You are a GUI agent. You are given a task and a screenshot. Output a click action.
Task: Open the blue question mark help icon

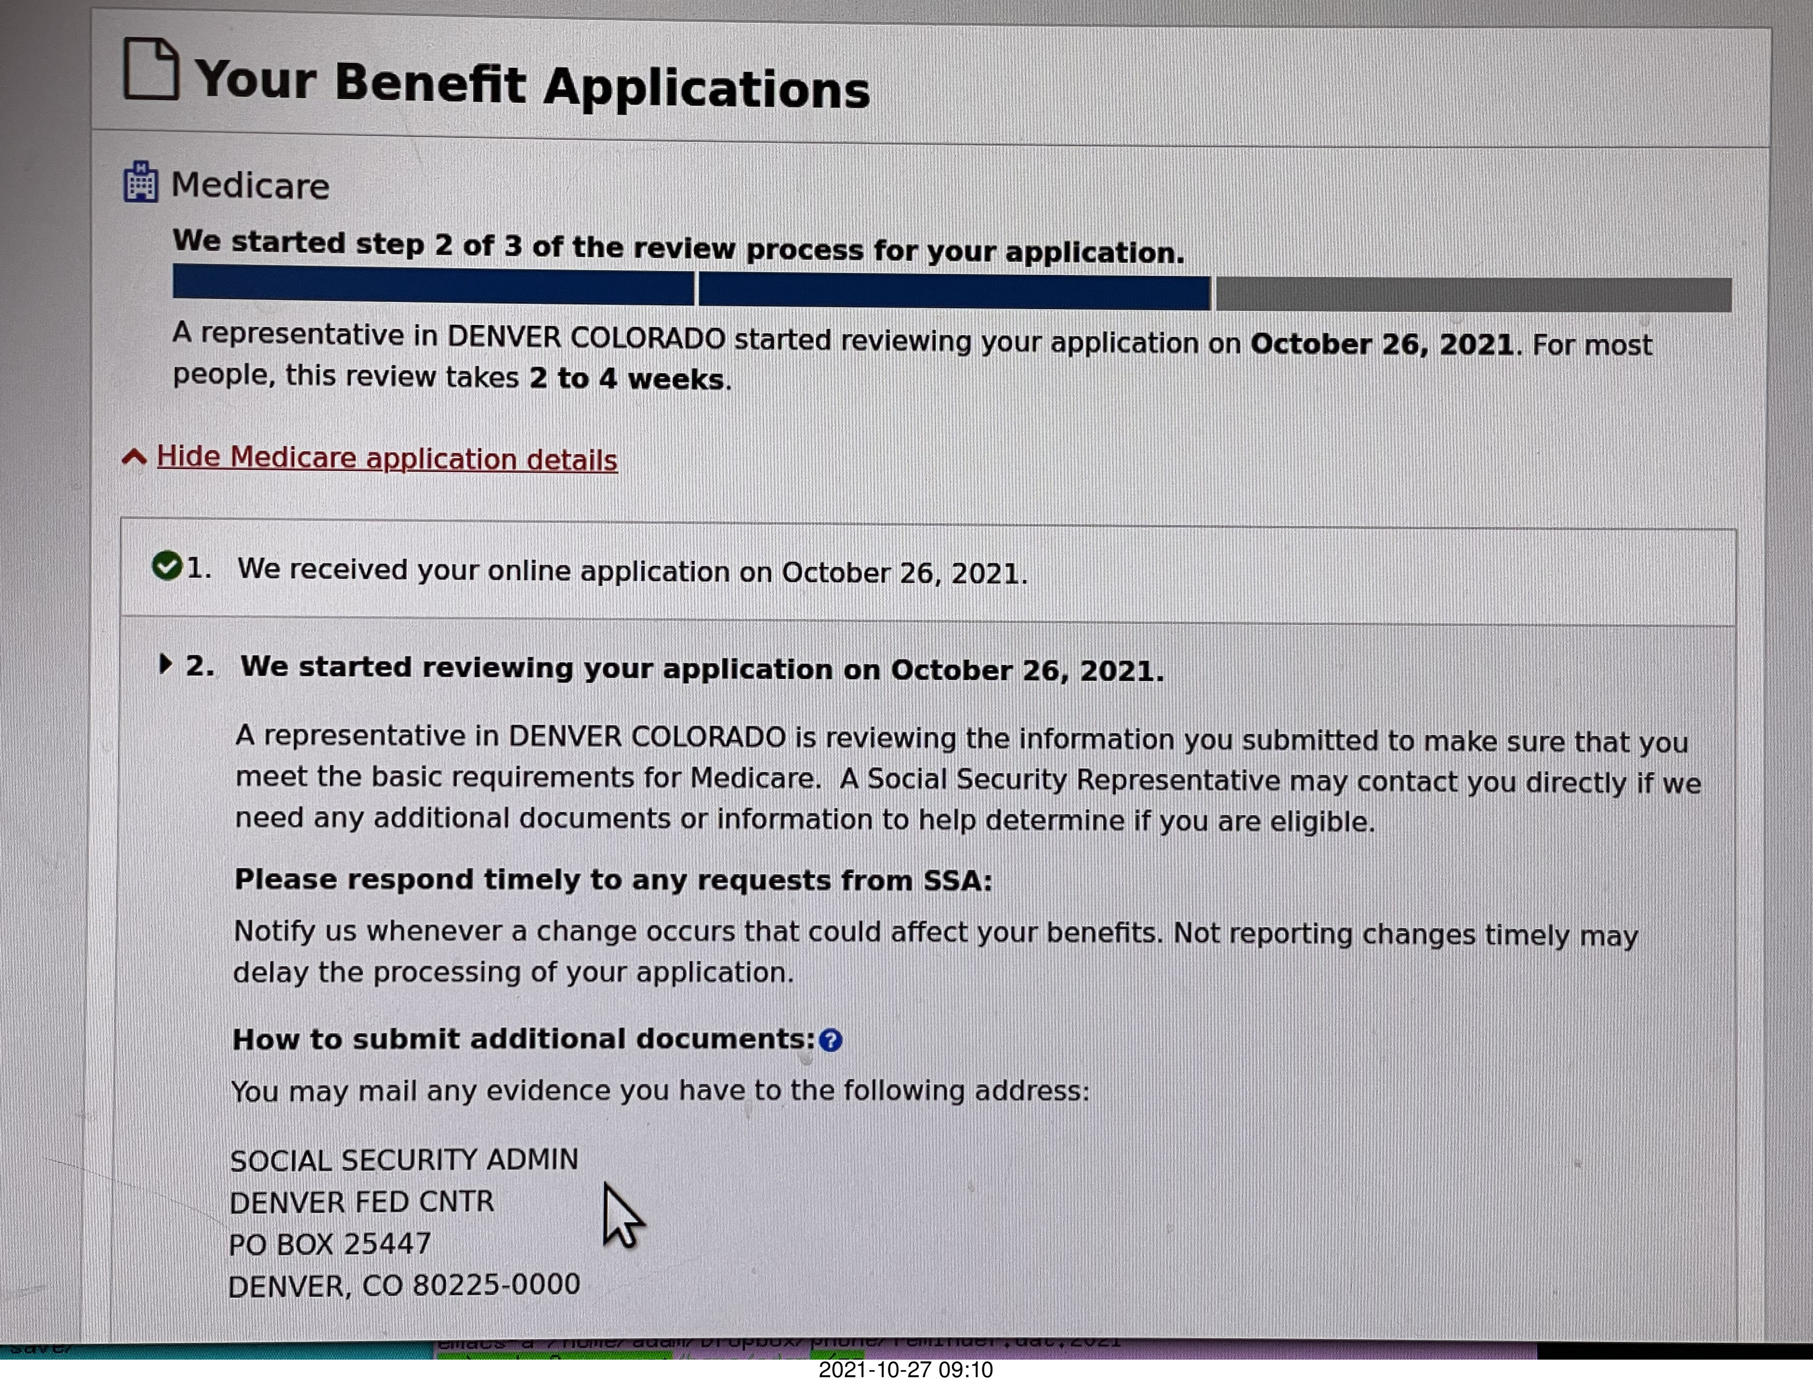pyautogui.click(x=831, y=1041)
